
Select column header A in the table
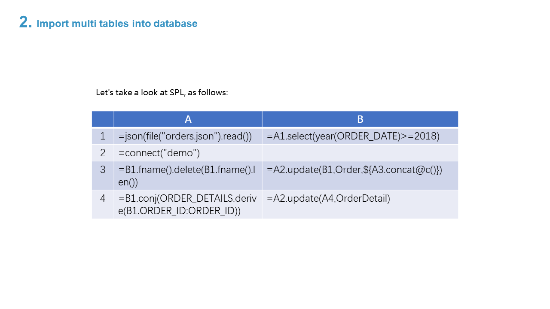click(x=188, y=119)
